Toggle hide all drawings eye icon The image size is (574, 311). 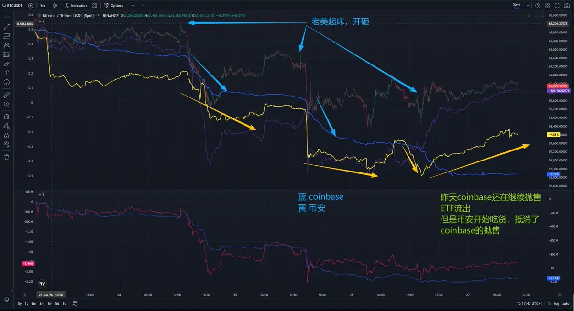(7, 144)
